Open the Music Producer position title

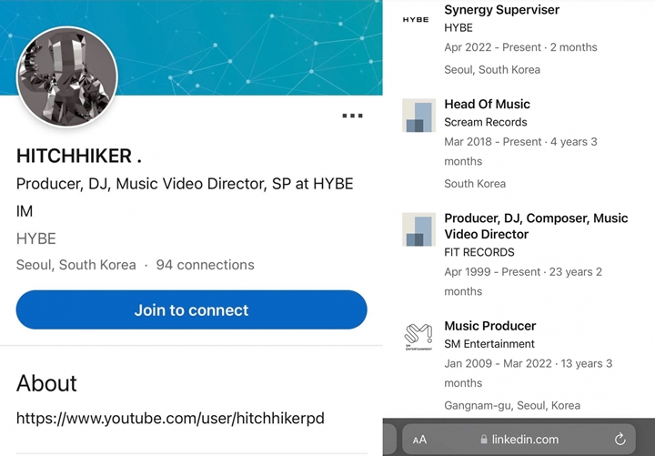(x=490, y=326)
